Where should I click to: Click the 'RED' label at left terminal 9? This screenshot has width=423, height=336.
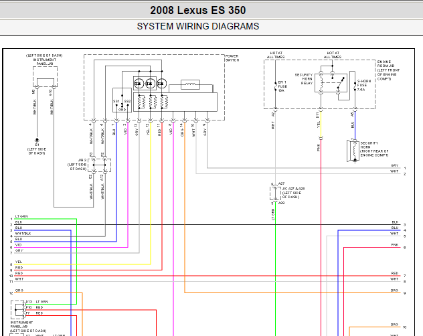(x=19, y=268)
